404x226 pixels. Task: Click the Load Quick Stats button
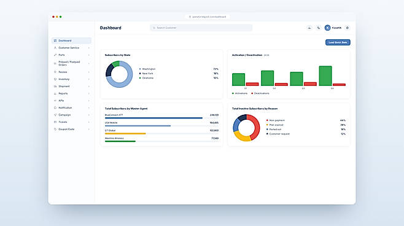tap(338, 42)
